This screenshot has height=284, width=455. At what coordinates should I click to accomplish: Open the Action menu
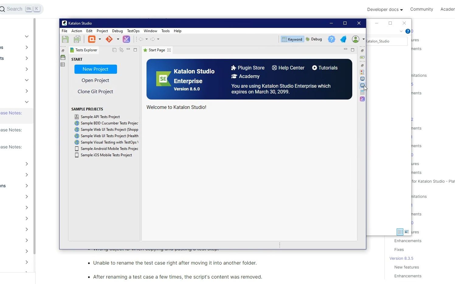click(77, 31)
